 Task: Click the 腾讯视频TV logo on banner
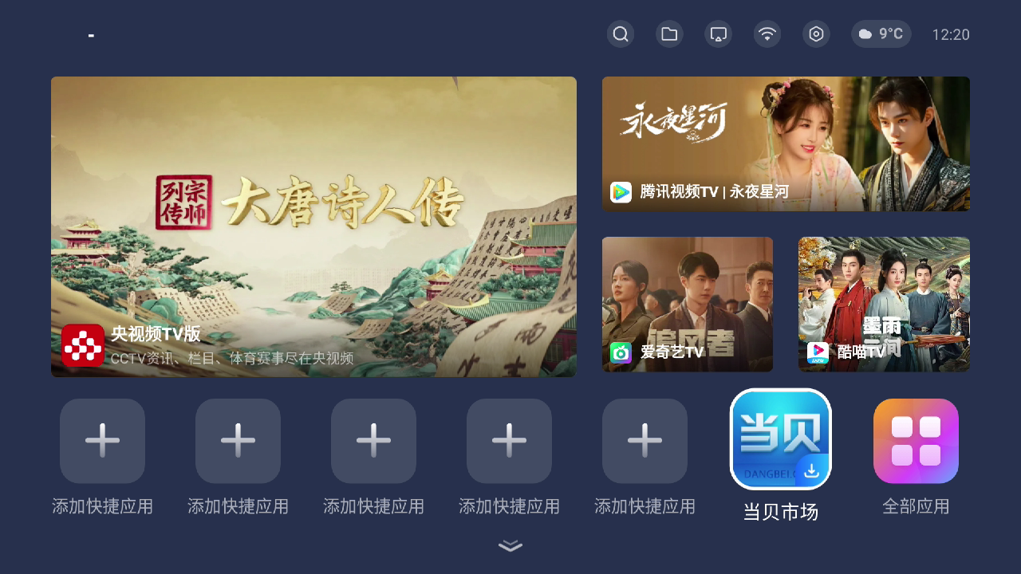tap(621, 192)
